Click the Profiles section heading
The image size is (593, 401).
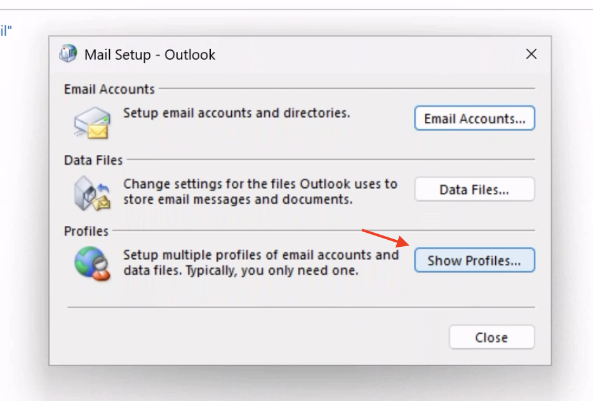pos(86,231)
